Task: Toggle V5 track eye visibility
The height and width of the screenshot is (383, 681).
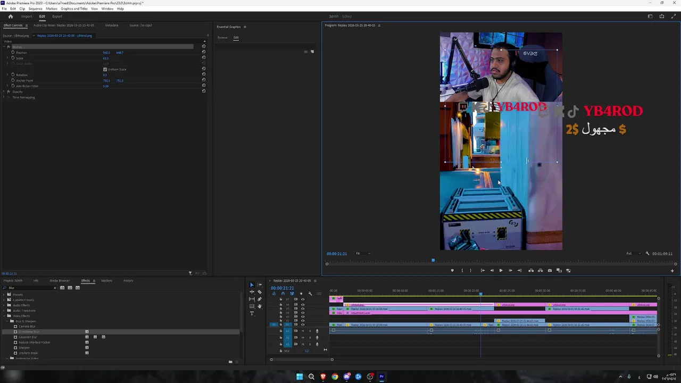Action: [303, 309]
